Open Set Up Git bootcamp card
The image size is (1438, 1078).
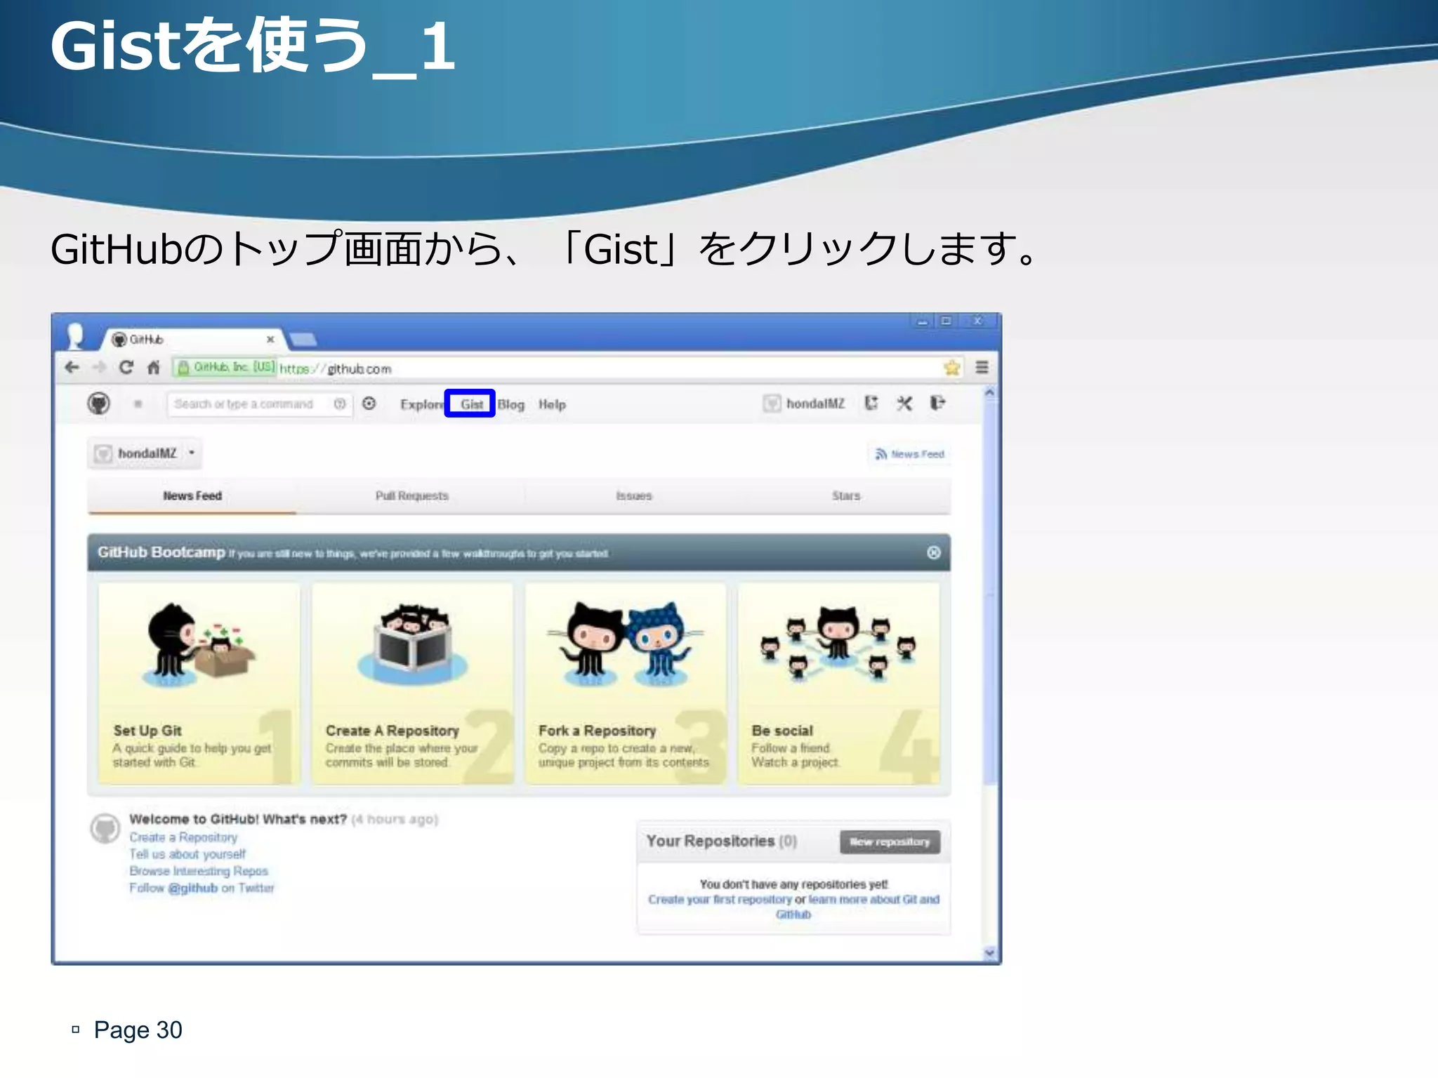pyautogui.click(x=199, y=684)
